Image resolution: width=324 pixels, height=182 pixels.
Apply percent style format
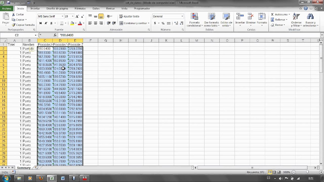(163, 23)
